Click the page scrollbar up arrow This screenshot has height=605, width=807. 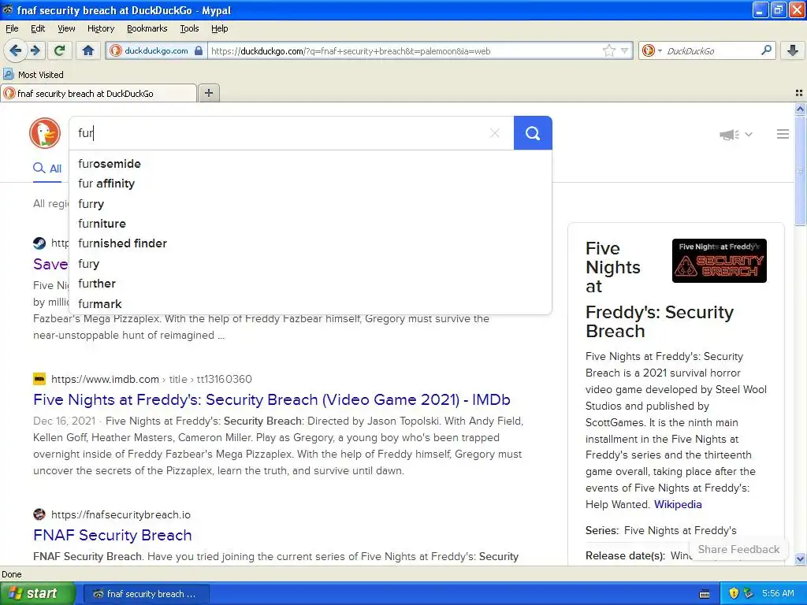[x=800, y=109]
